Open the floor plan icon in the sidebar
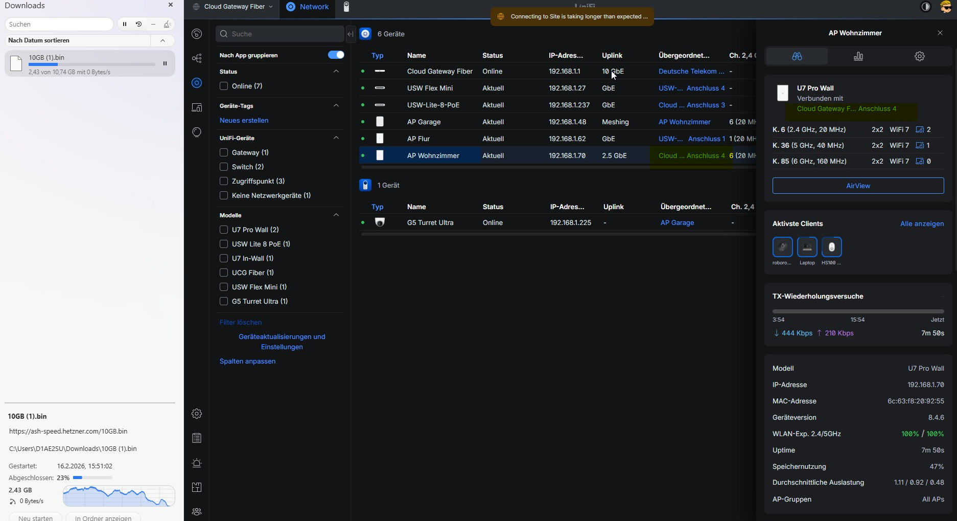The height and width of the screenshot is (521, 957). (197, 487)
